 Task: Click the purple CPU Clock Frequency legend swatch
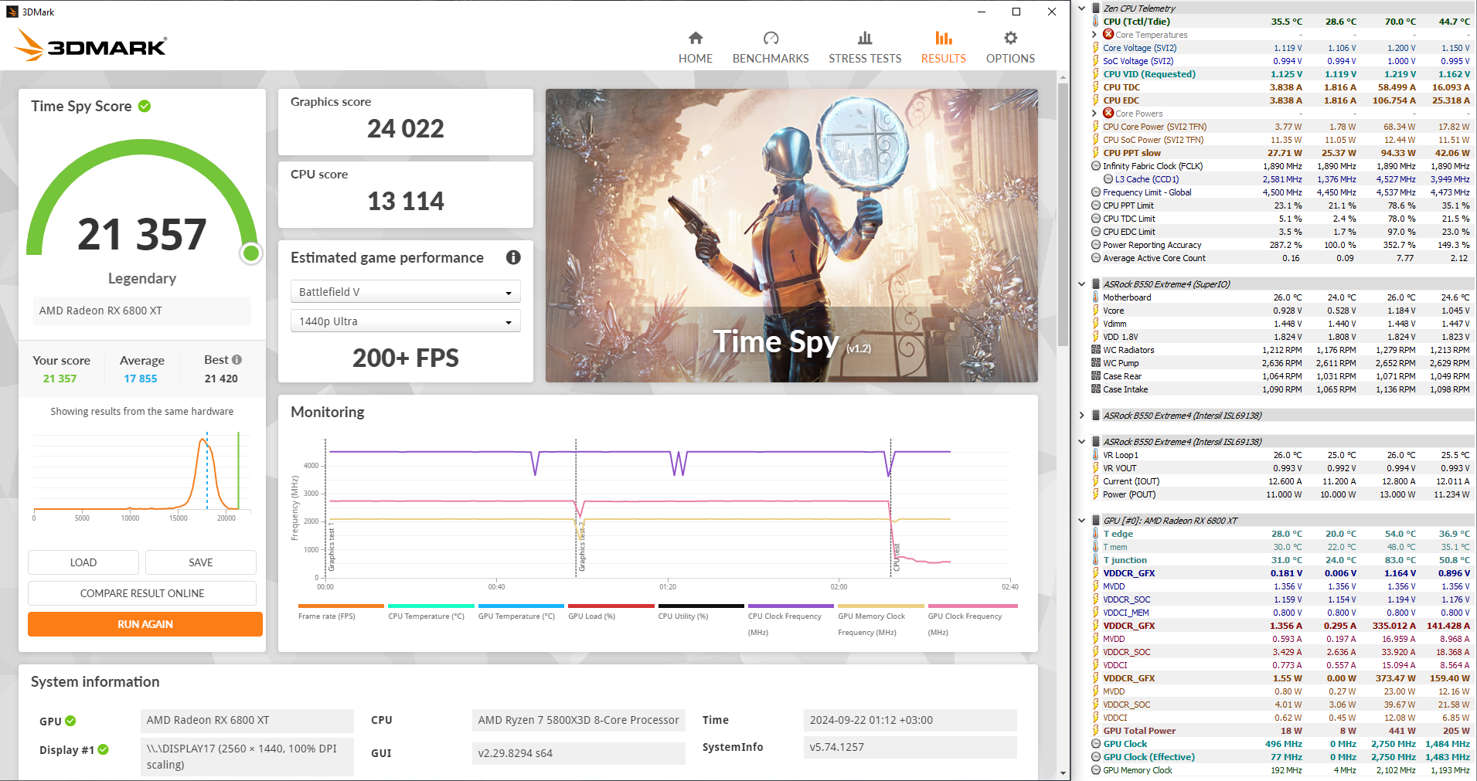tap(791, 606)
